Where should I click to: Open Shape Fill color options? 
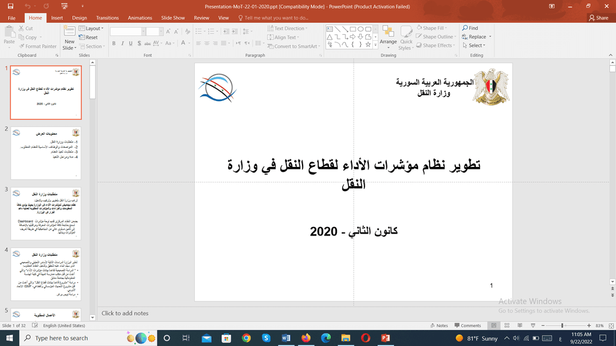pos(432,28)
